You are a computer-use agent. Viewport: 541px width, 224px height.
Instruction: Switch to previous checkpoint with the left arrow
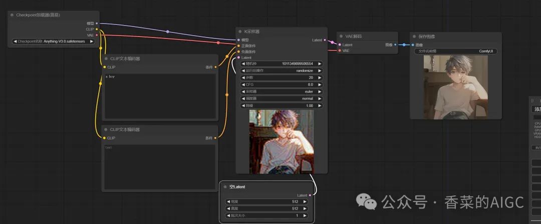[x=15, y=41]
